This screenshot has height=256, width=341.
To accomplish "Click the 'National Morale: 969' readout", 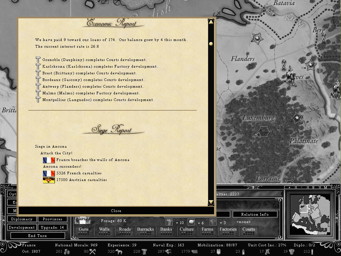I will [76, 245].
